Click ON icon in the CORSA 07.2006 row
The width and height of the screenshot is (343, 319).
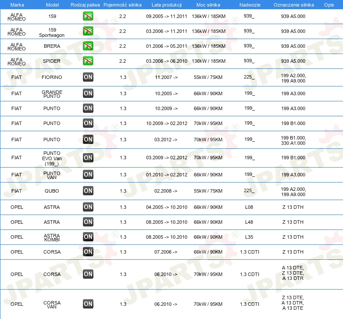(88, 251)
